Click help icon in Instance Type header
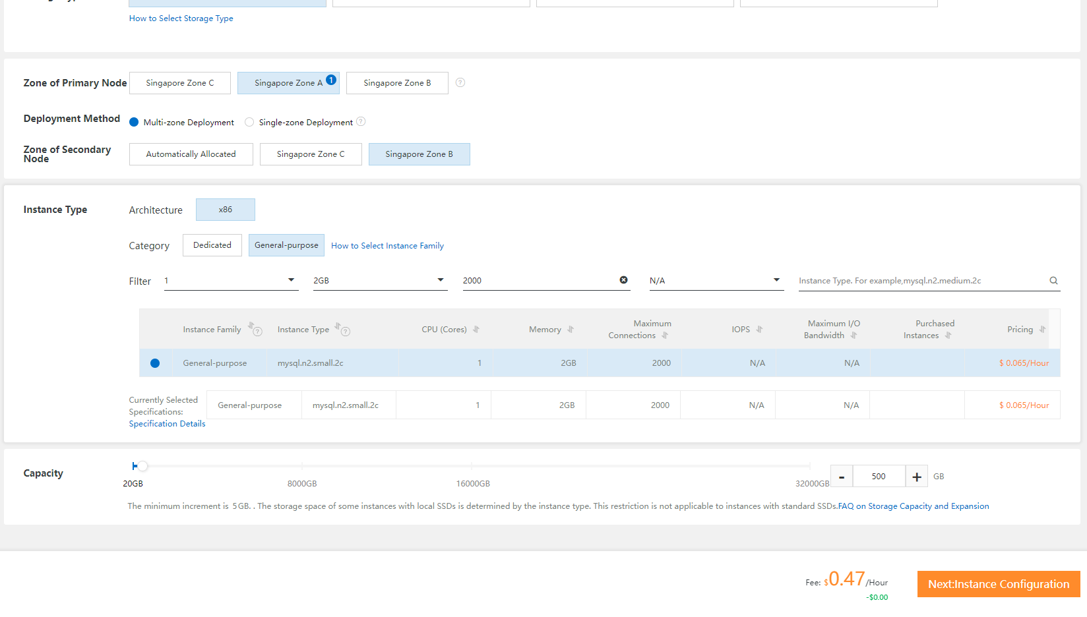Screen dimensions: 1087x617 346,332
